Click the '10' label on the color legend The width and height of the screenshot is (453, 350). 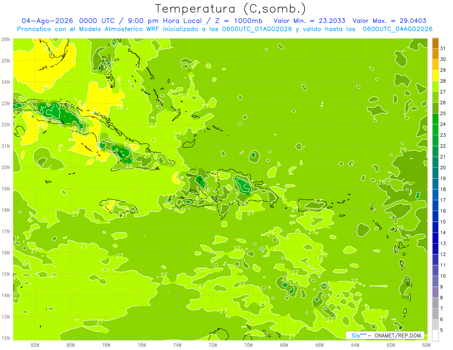point(443,276)
